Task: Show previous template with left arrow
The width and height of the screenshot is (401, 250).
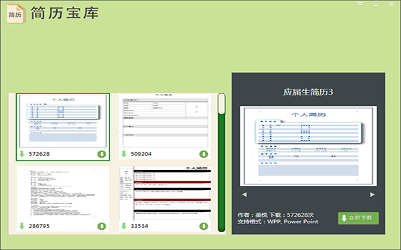Action: click(x=244, y=195)
